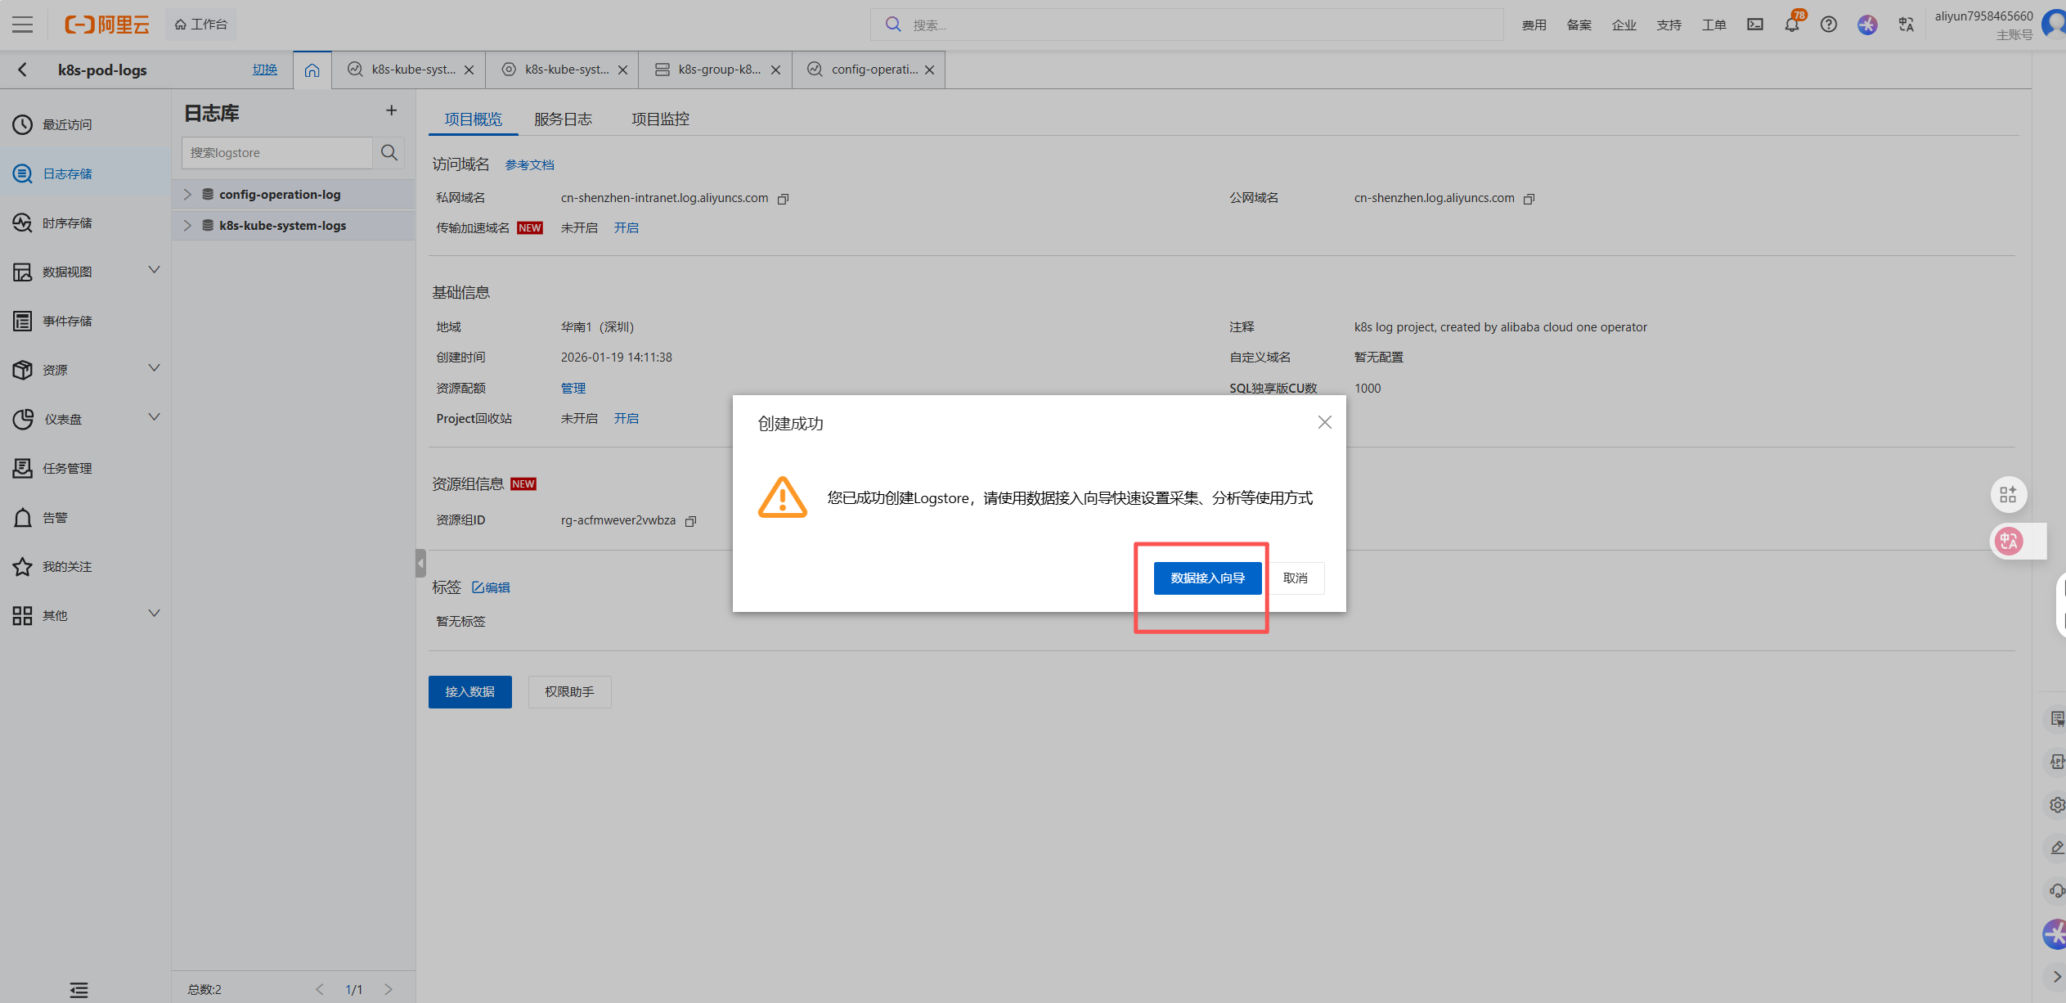2066x1003 pixels.
Task: Click the home tab icon
Action: (312, 70)
